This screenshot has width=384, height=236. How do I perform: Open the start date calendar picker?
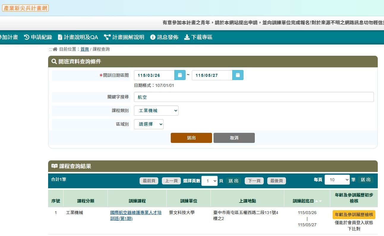[x=180, y=75]
